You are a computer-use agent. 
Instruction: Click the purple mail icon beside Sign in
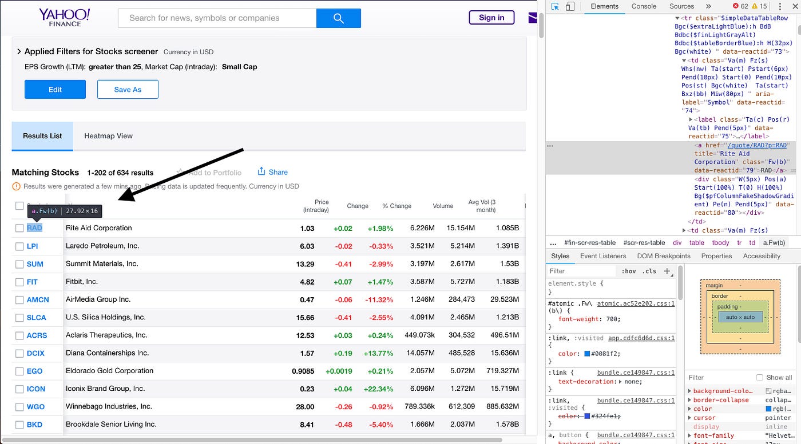tap(532, 18)
